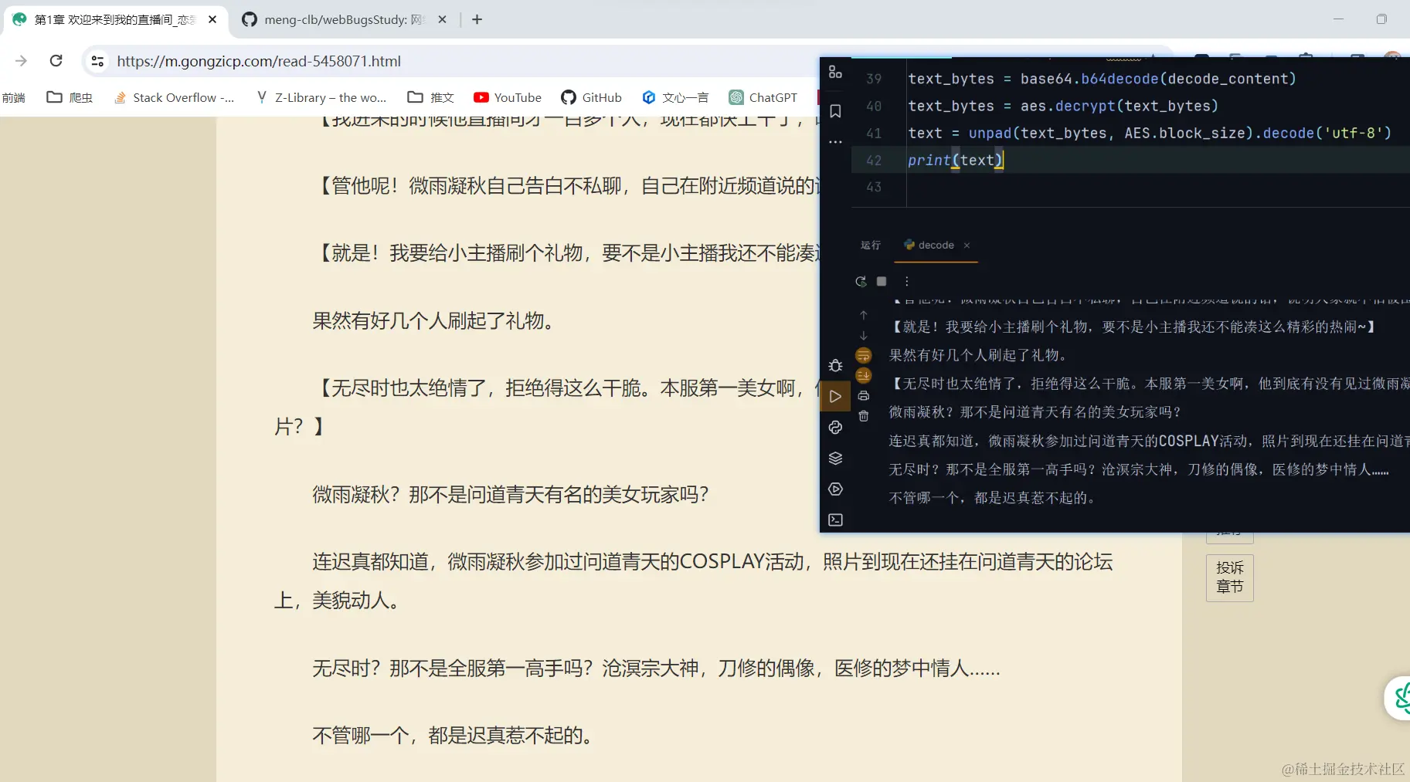
Task: Toggle soft-wrap in the run console
Action: tap(864, 356)
